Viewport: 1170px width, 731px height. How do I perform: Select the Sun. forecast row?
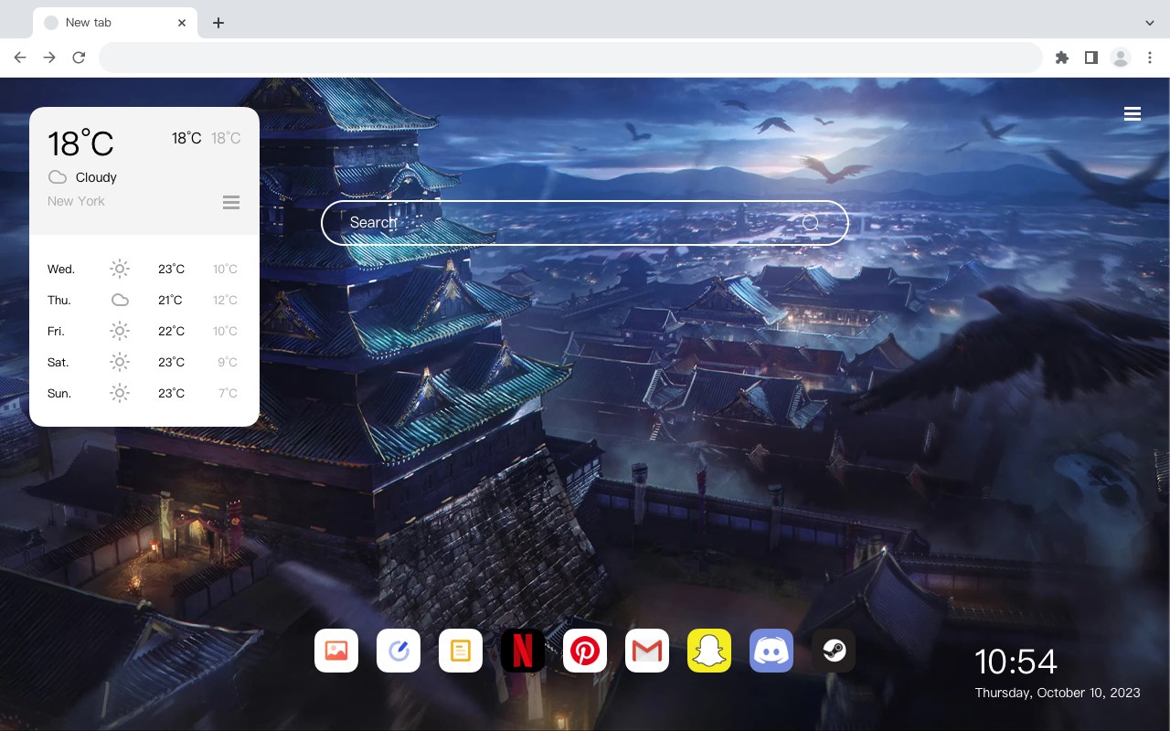coord(144,393)
